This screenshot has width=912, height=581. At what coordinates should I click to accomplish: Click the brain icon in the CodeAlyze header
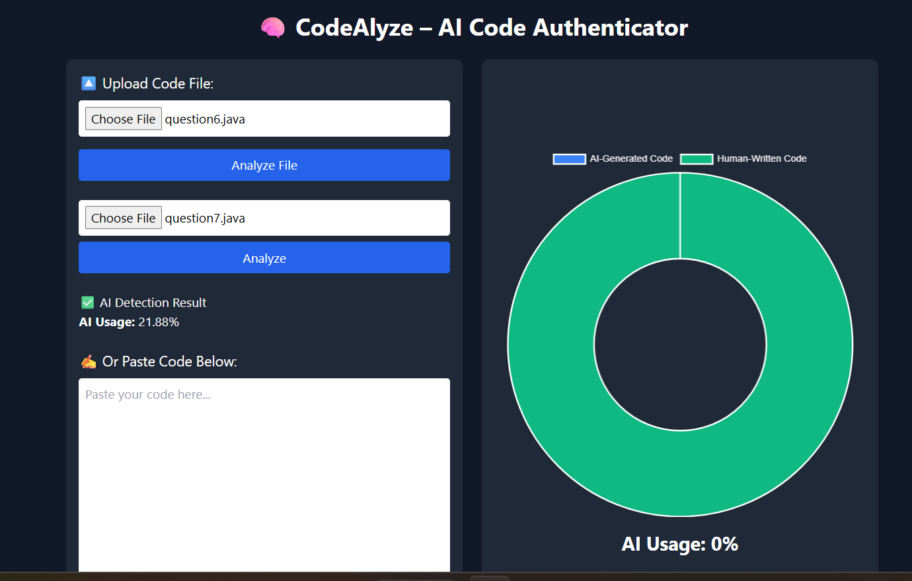click(x=272, y=28)
